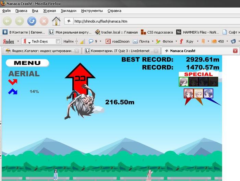240x181 pixels.
Task: Click the girl in blue on the ground
Action: pyautogui.click(x=56, y=174)
